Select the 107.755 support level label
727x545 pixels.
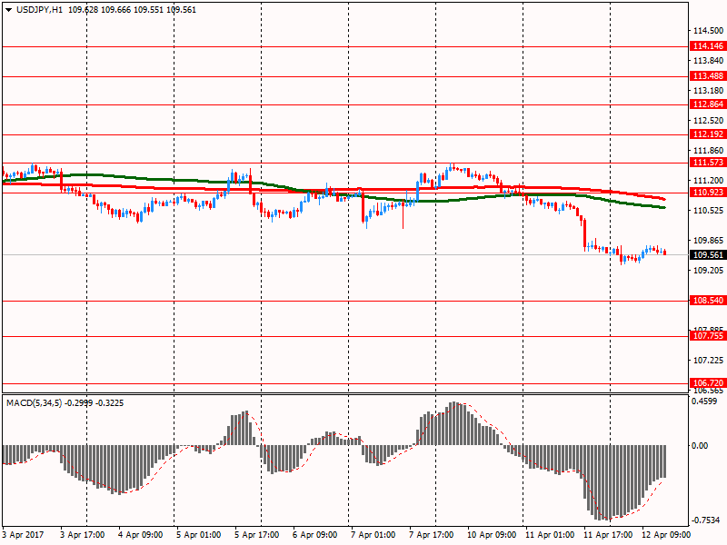pos(708,336)
